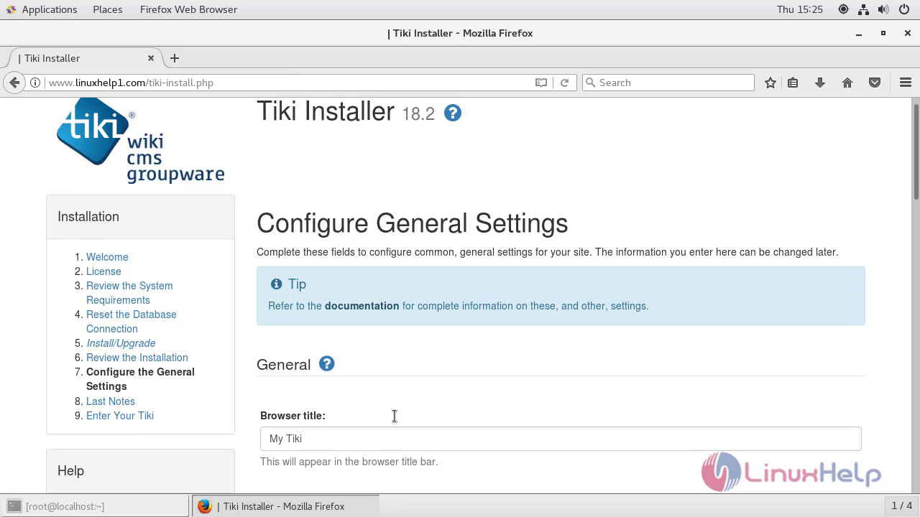Click the Firefox icon in the taskbar
Screen dimensions: 920x517
(205, 506)
